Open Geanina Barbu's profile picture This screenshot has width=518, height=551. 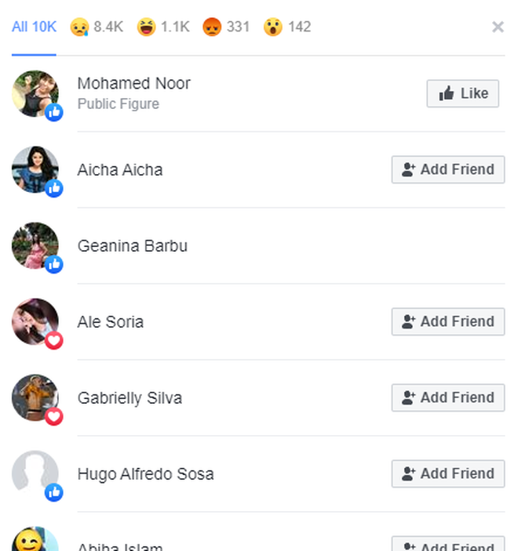tap(35, 245)
